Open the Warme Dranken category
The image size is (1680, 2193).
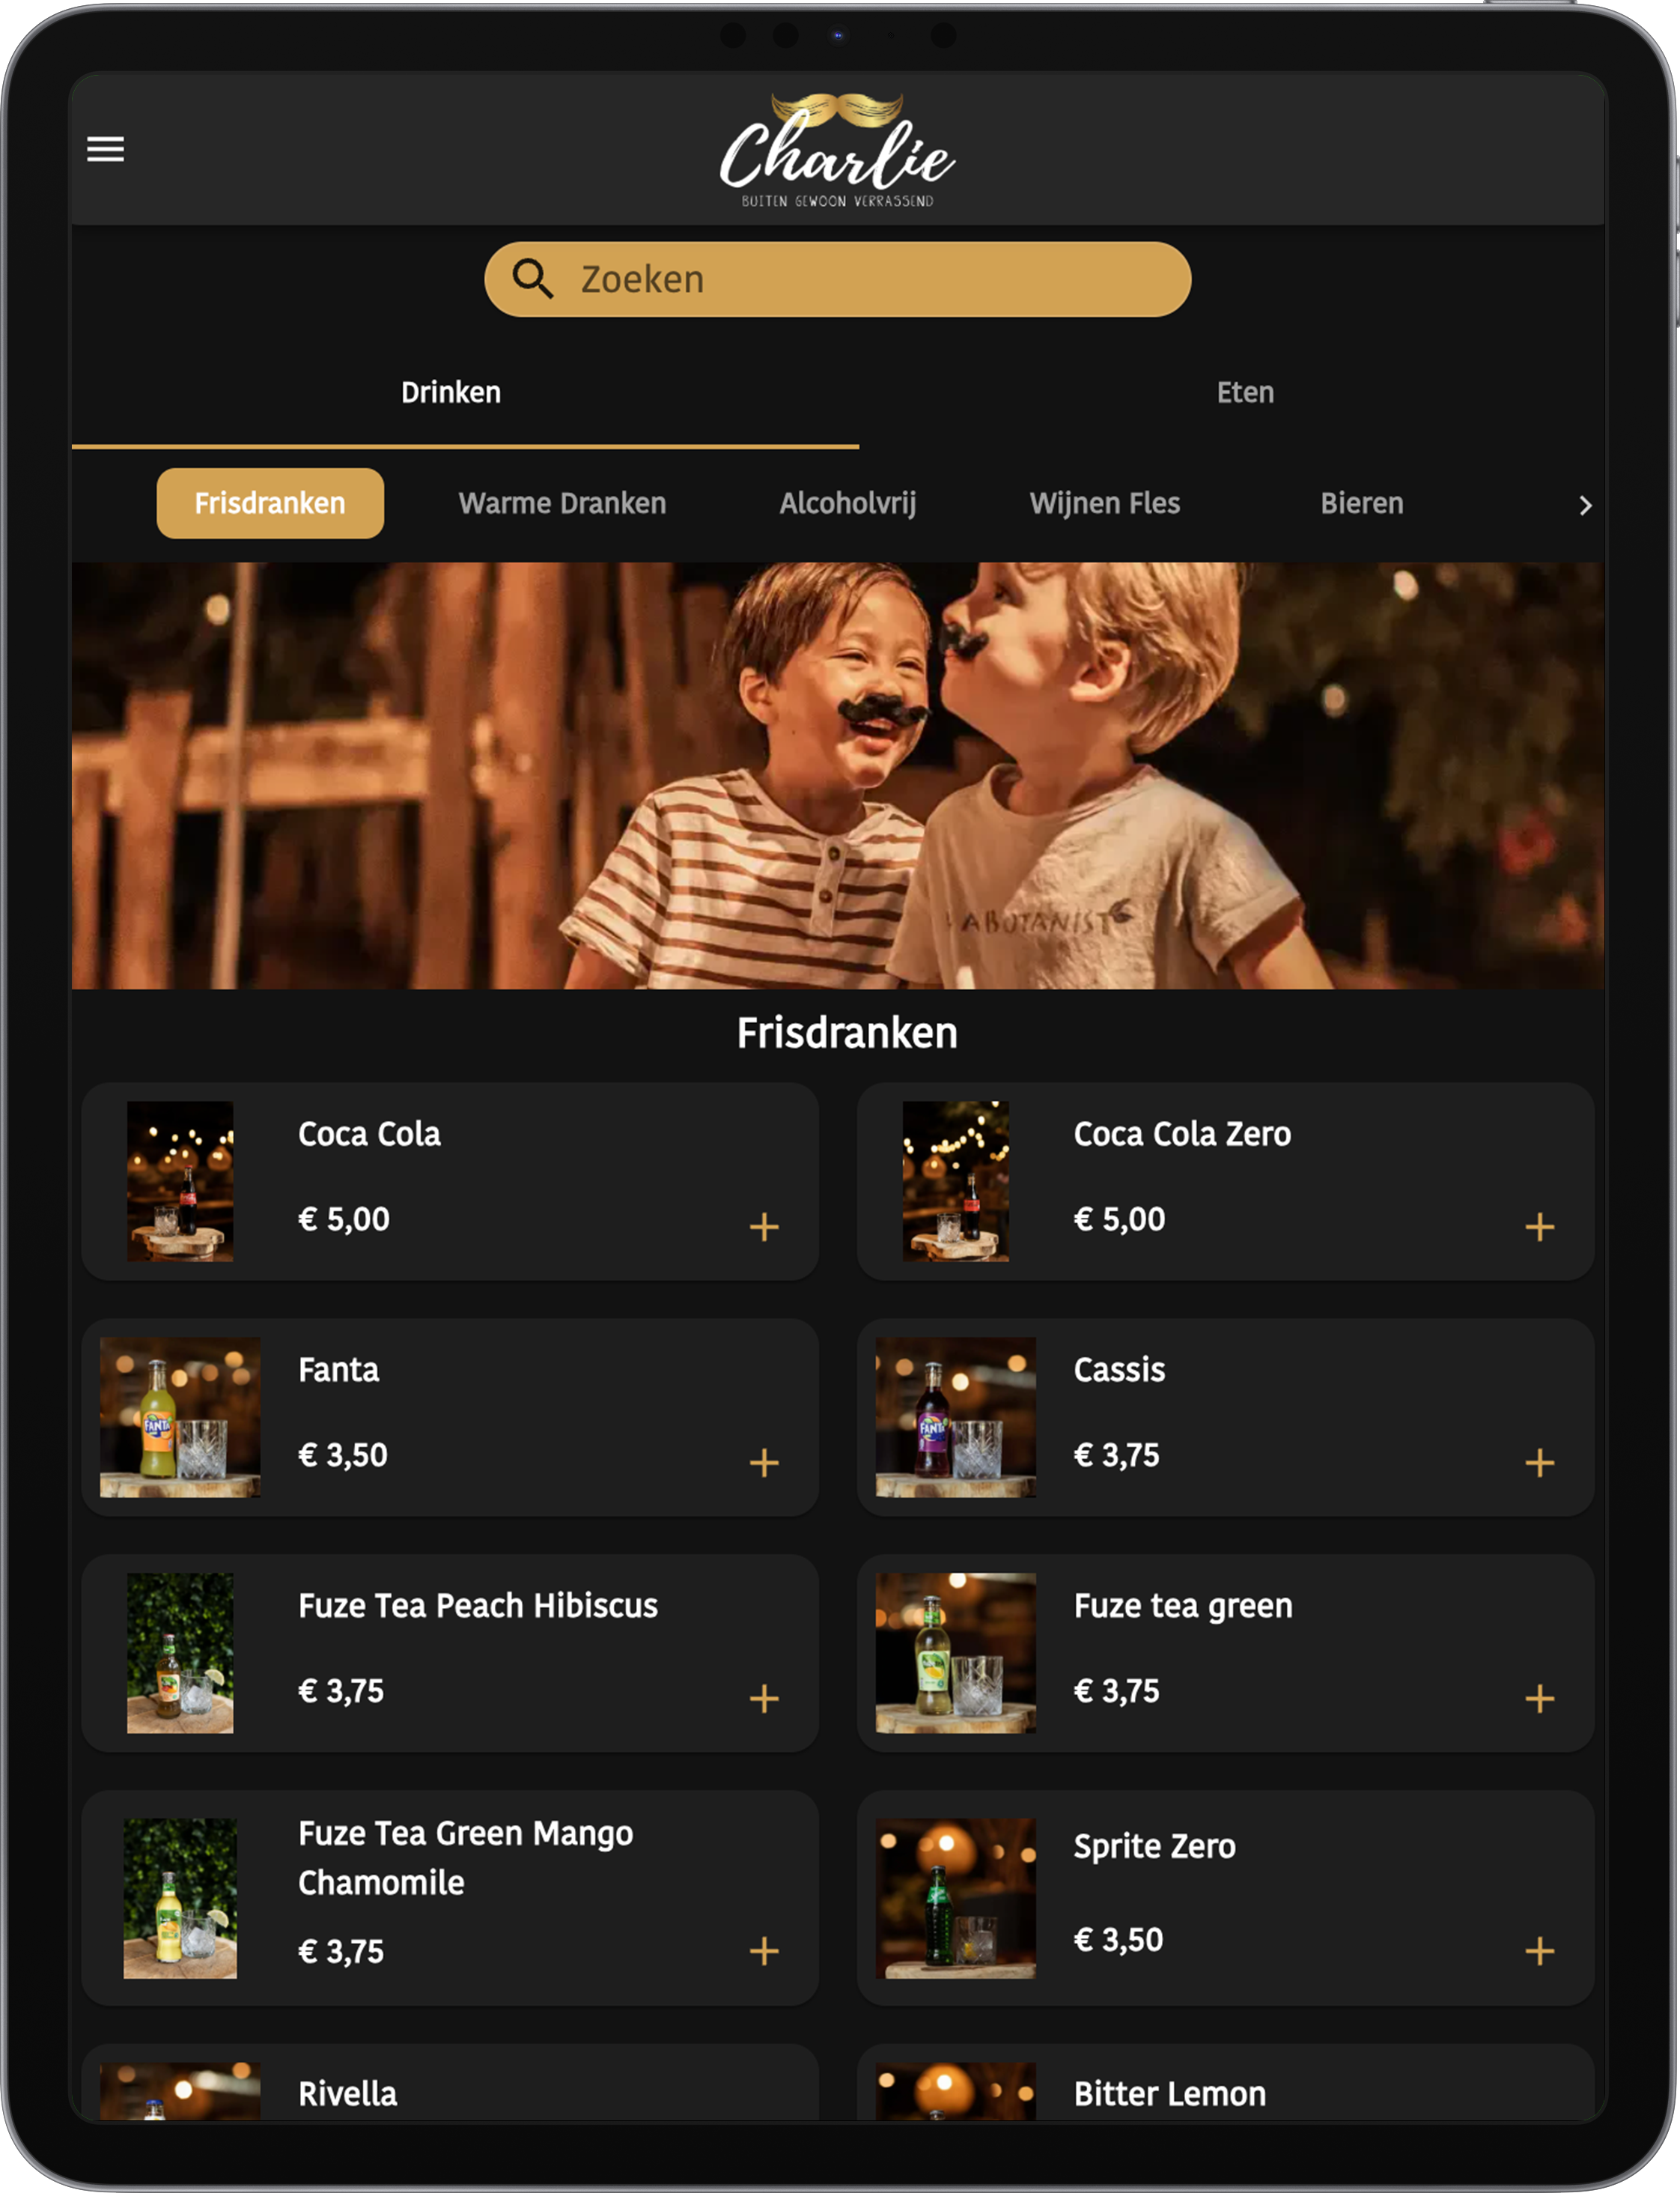562,503
